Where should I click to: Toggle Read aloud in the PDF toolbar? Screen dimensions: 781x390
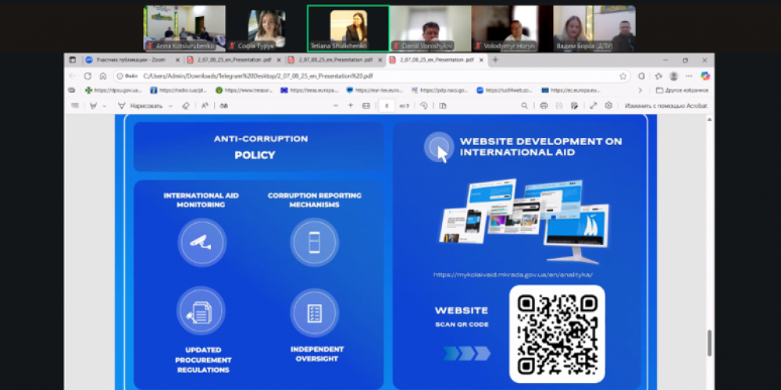205,105
